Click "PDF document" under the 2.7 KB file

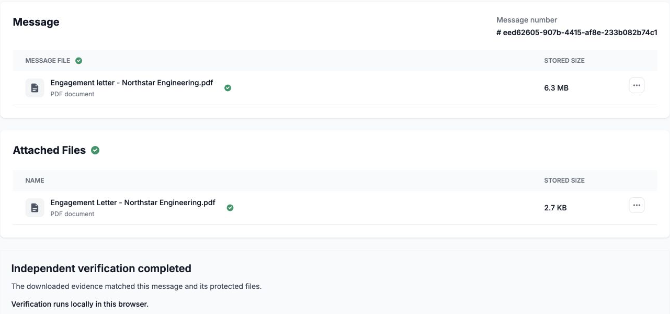pyautogui.click(x=73, y=214)
